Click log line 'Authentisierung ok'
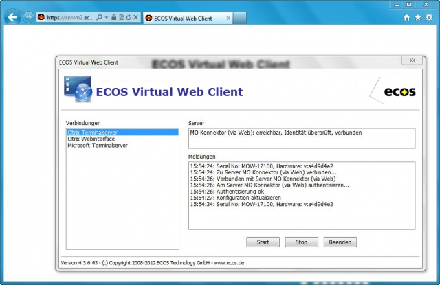440x285 pixels. [x=227, y=192]
